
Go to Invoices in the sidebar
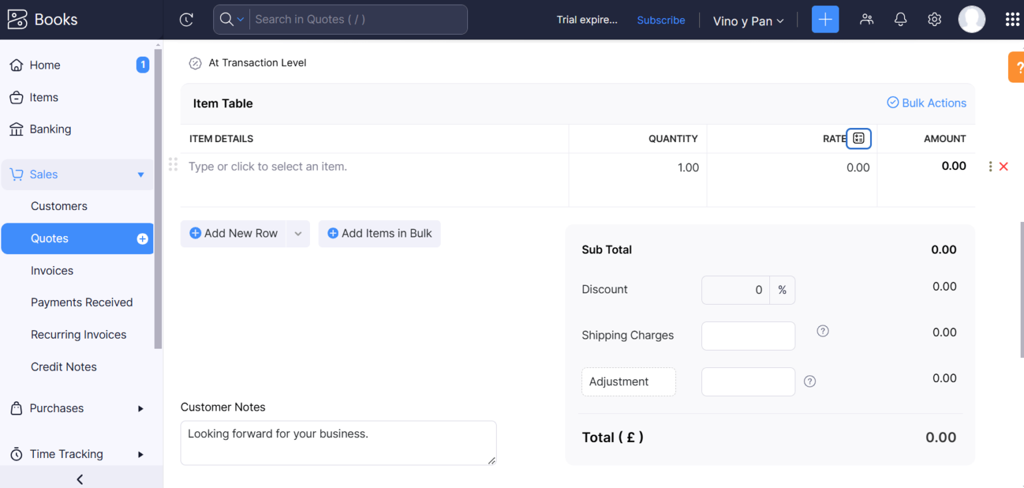tap(51, 270)
